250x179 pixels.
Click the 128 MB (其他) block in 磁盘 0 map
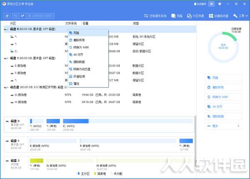(53, 121)
